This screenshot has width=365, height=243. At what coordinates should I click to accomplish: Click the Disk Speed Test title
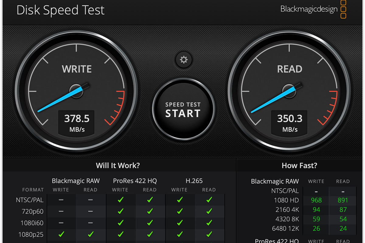61,10
